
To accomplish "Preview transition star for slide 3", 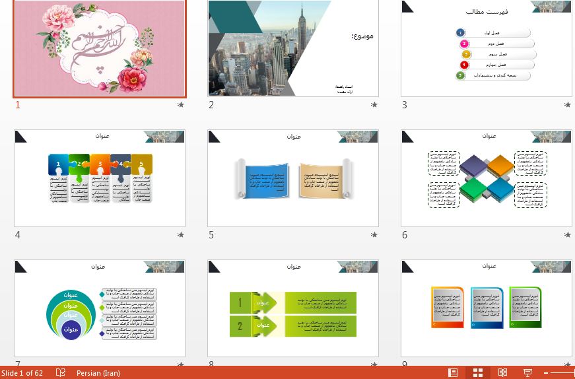I will 568,105.
